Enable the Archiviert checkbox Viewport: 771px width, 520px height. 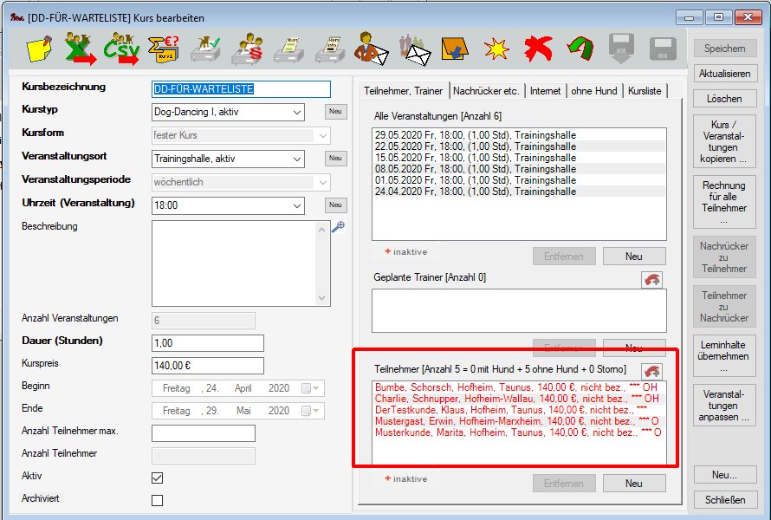[157, 500]
